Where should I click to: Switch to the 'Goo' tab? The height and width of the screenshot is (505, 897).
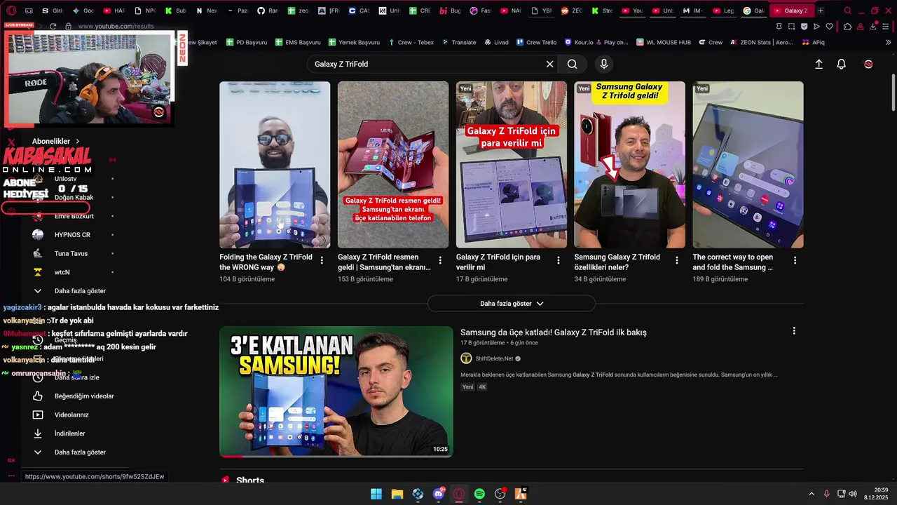83,11
